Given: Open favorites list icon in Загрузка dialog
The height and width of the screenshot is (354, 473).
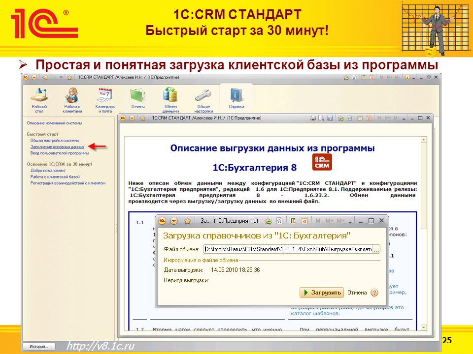Looking at the screenshot, I should click(279, 221).
